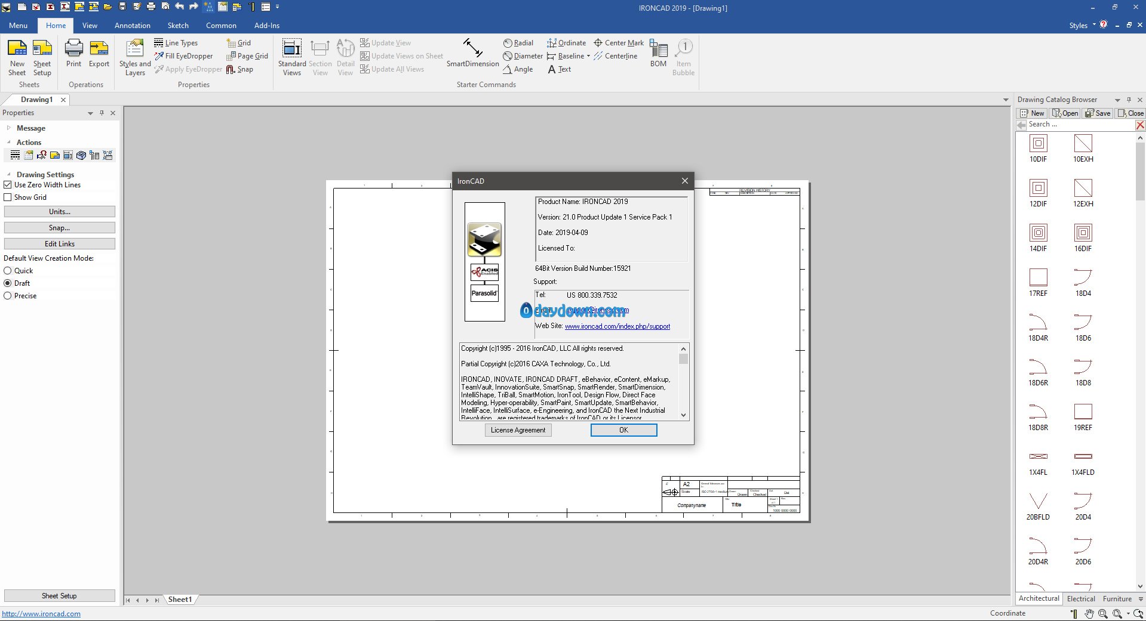
Task: Uncheck Use Zero Width Lines
Action: (8, 185)
